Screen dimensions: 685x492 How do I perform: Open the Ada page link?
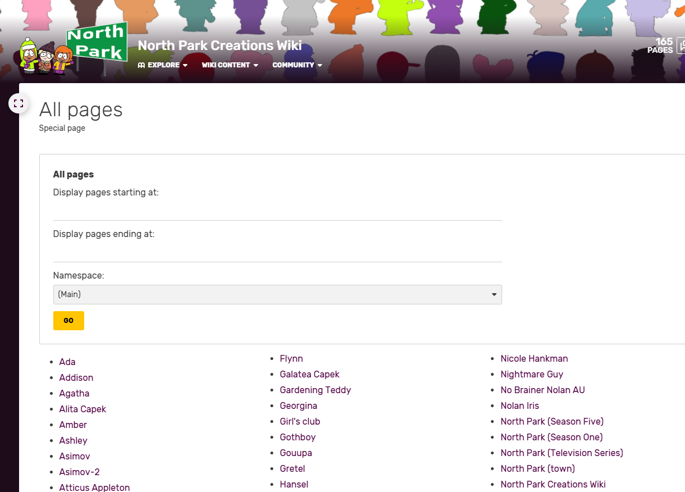coord(67,362)
